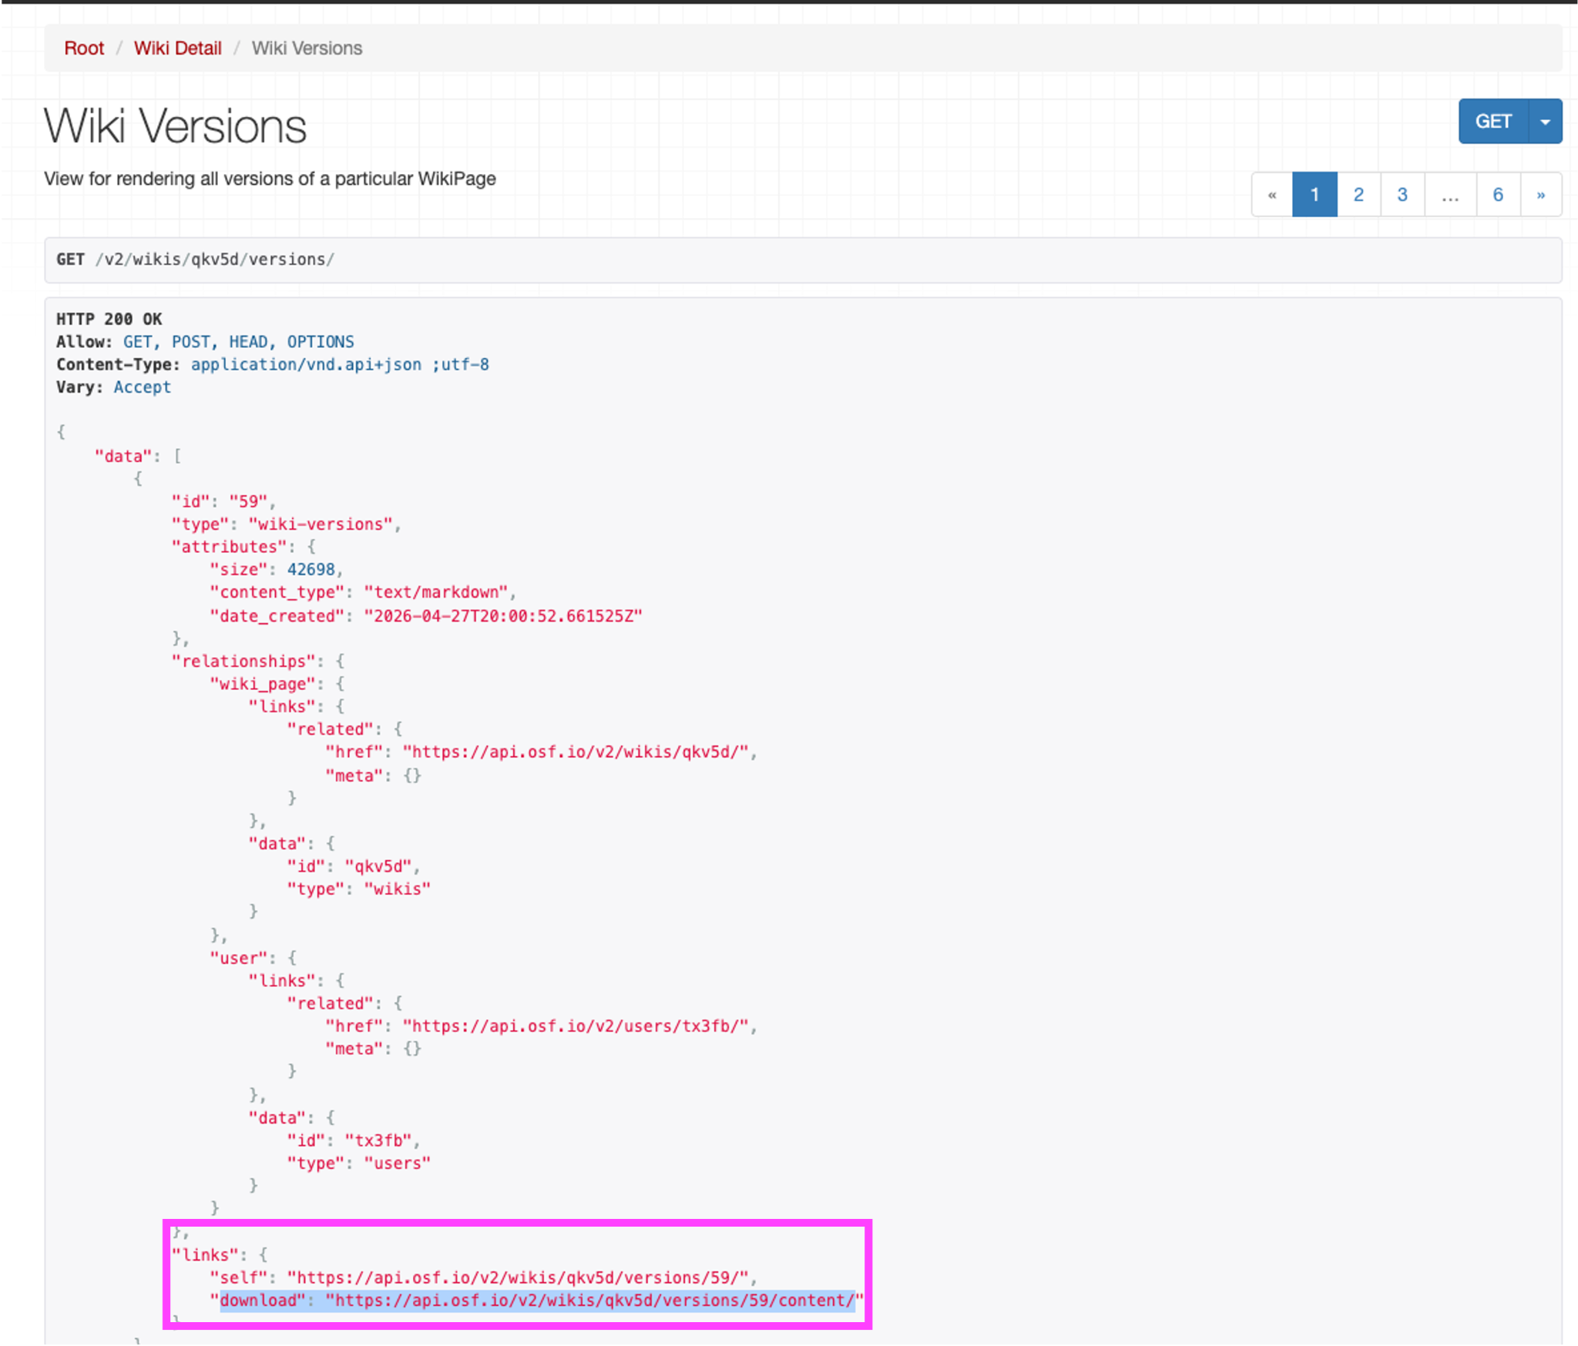Jump to last page 6
The height and width of the screenshot is (1346, 1578).
click(x=1498, y=195)
